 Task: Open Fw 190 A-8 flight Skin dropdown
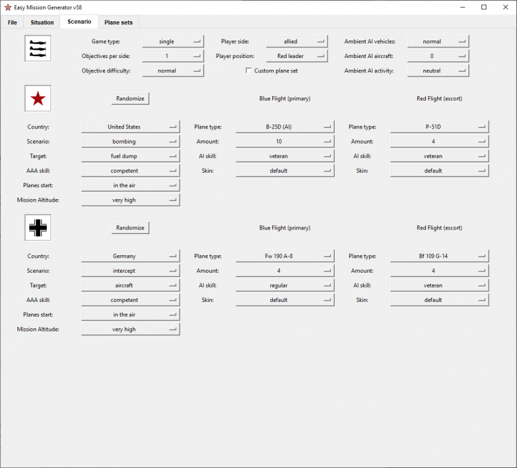(285, 300)
